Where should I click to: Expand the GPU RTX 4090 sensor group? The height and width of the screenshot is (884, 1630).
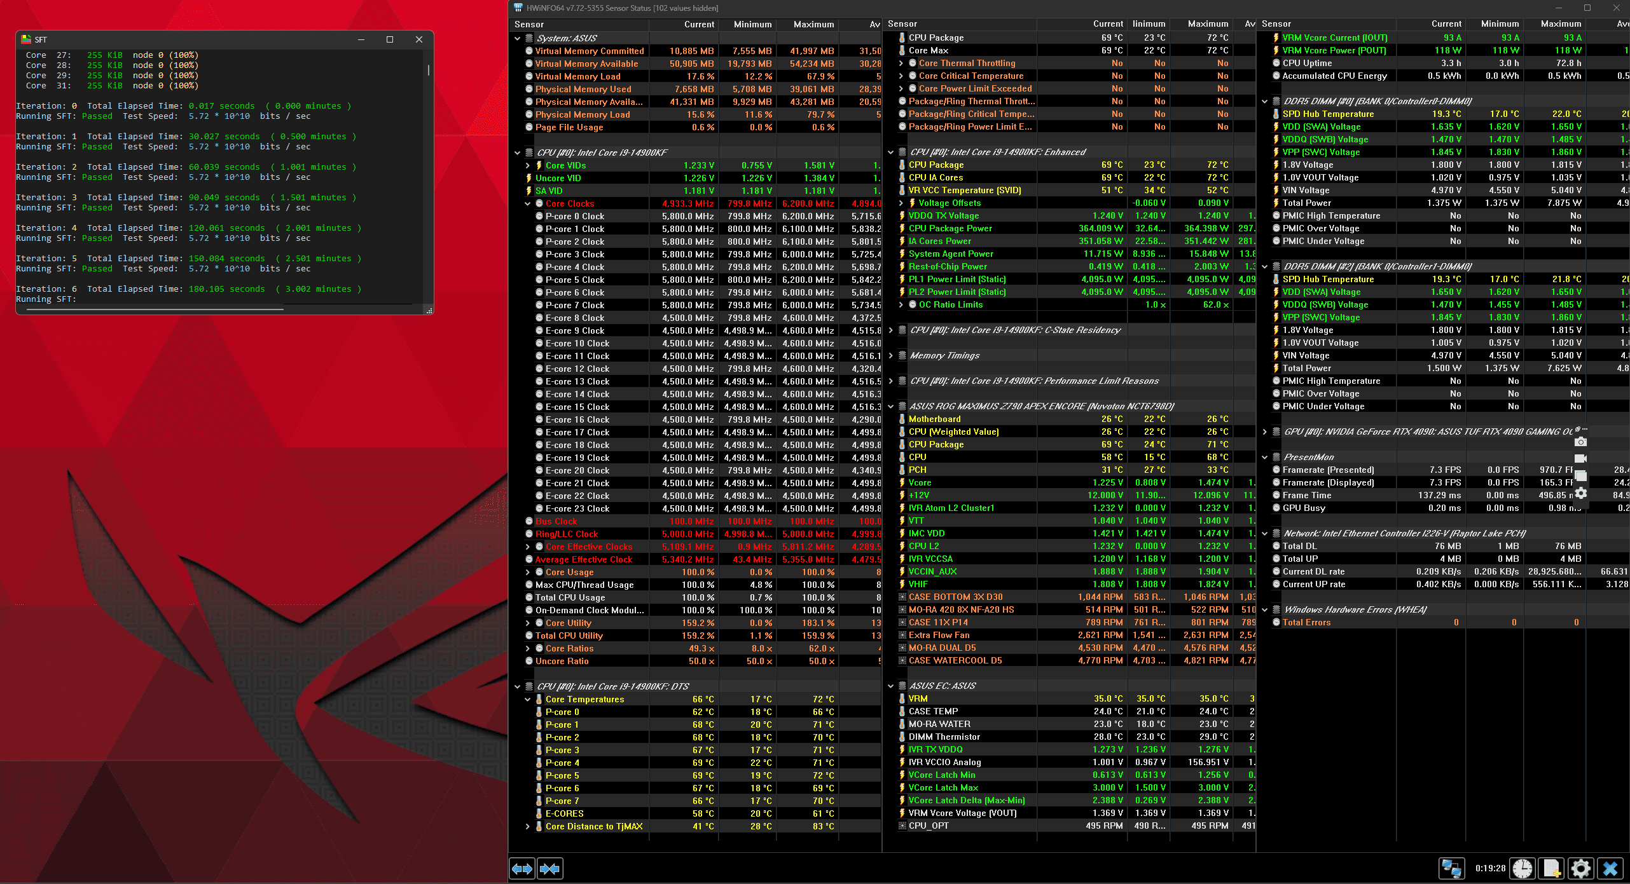(1265, 432)
